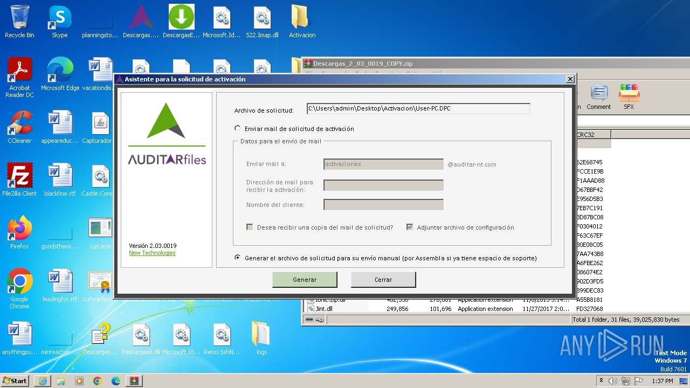This screenshot has height=388, width=690.
Task: Click WinRAR status bar drive/key icon
Action: (x=315, y=320)
